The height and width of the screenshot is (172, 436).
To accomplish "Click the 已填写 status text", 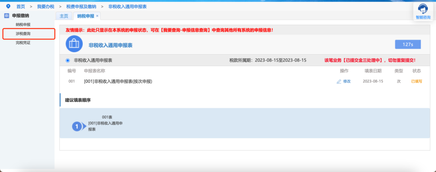I will click(x=417, y=82).
